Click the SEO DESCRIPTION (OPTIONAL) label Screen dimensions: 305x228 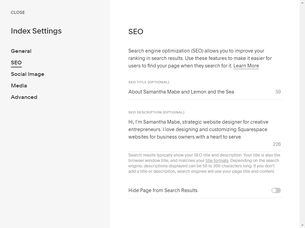pyautogui.click(x=156, y=112)
